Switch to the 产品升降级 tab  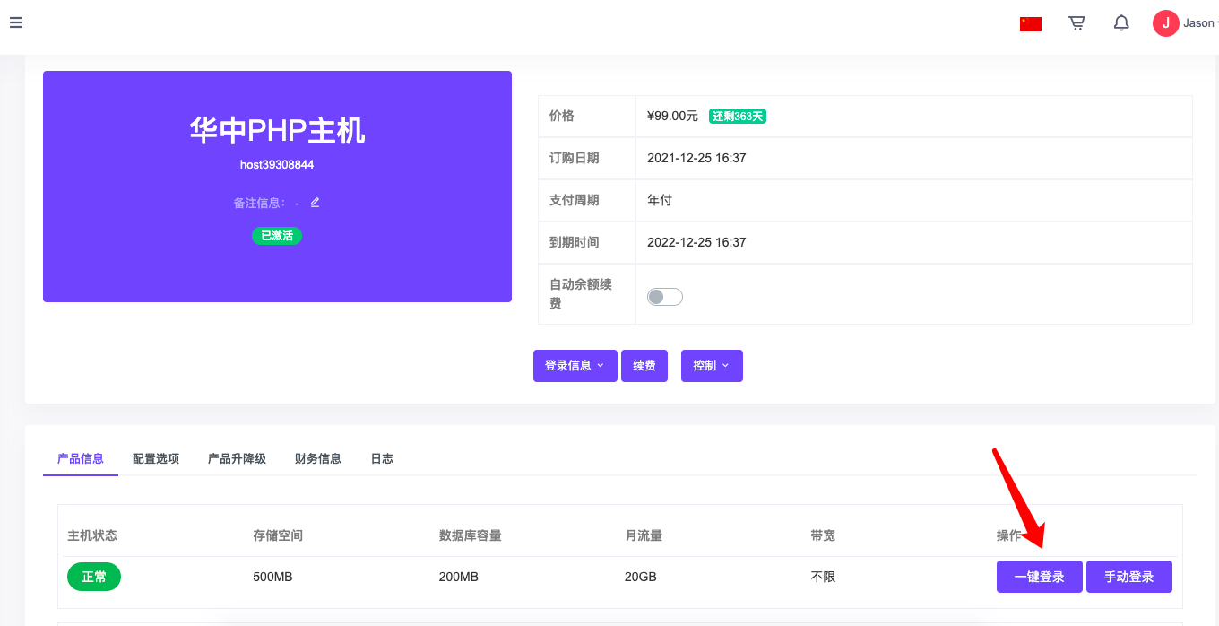[x=237, y=458]
